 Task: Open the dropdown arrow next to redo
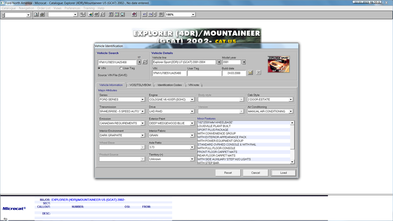pyautogui.click(x=155, y=14)
